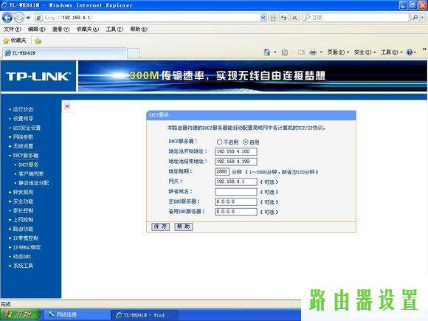Click the TP-LINK logo
This screenshot has height=321, width=428.
tap(38, 76)
